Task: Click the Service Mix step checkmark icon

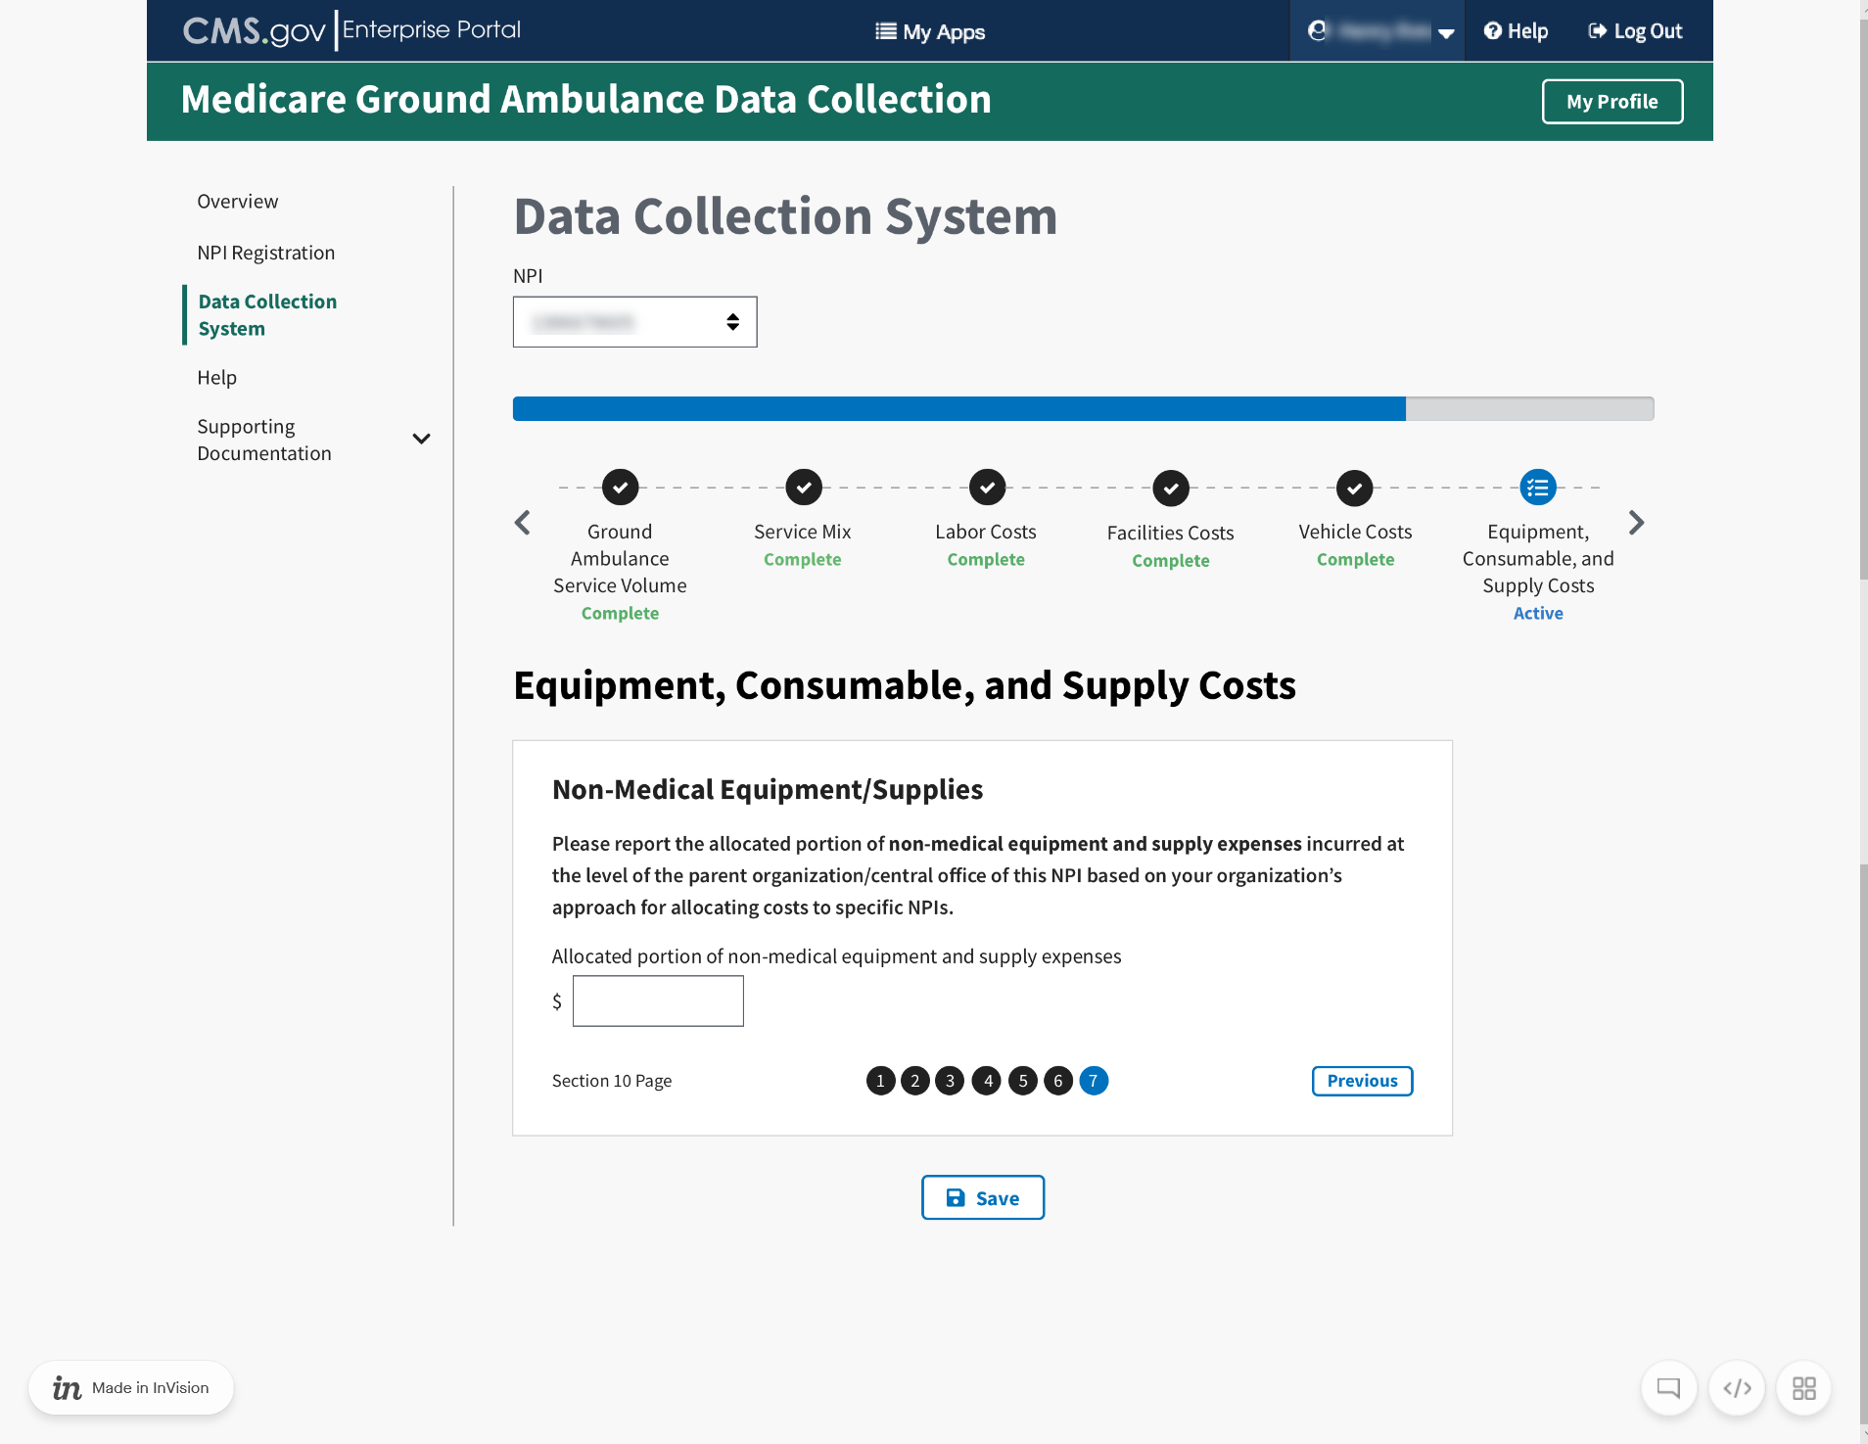Action: 803,487
